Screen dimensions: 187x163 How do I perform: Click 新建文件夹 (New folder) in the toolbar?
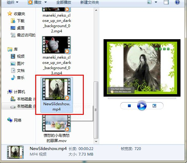90,2
